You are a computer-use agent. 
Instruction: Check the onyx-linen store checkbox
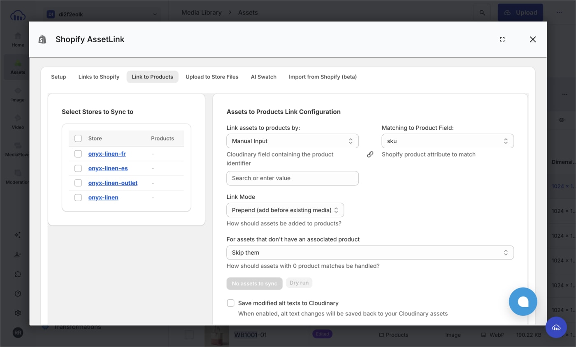[x=78, y=198]
